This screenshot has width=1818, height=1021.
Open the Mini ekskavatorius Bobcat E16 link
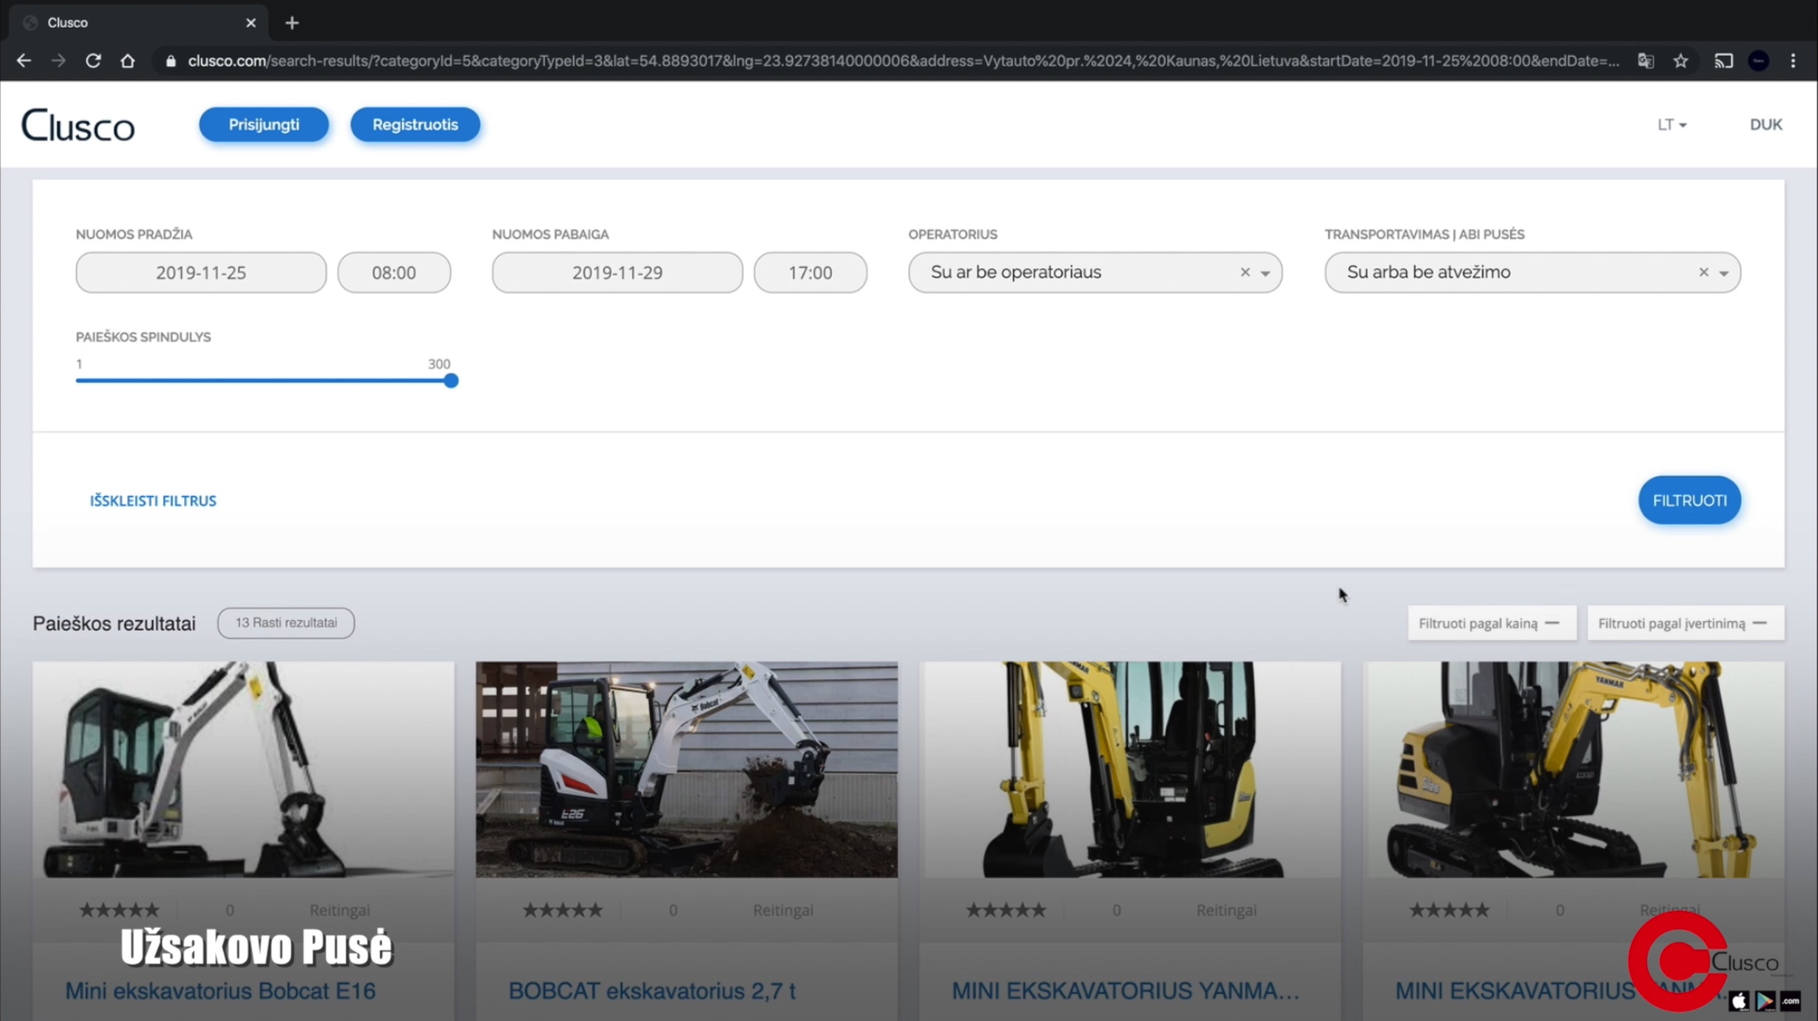[x=220, y=990]
